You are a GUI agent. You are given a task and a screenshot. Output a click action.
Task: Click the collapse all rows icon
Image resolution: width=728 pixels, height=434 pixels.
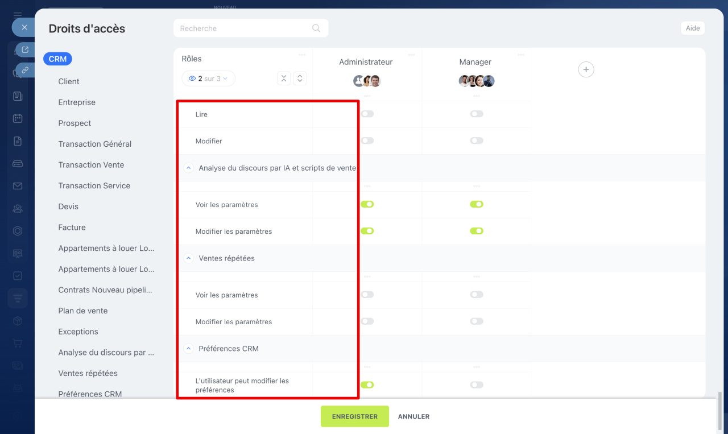[x=284, y=78]
